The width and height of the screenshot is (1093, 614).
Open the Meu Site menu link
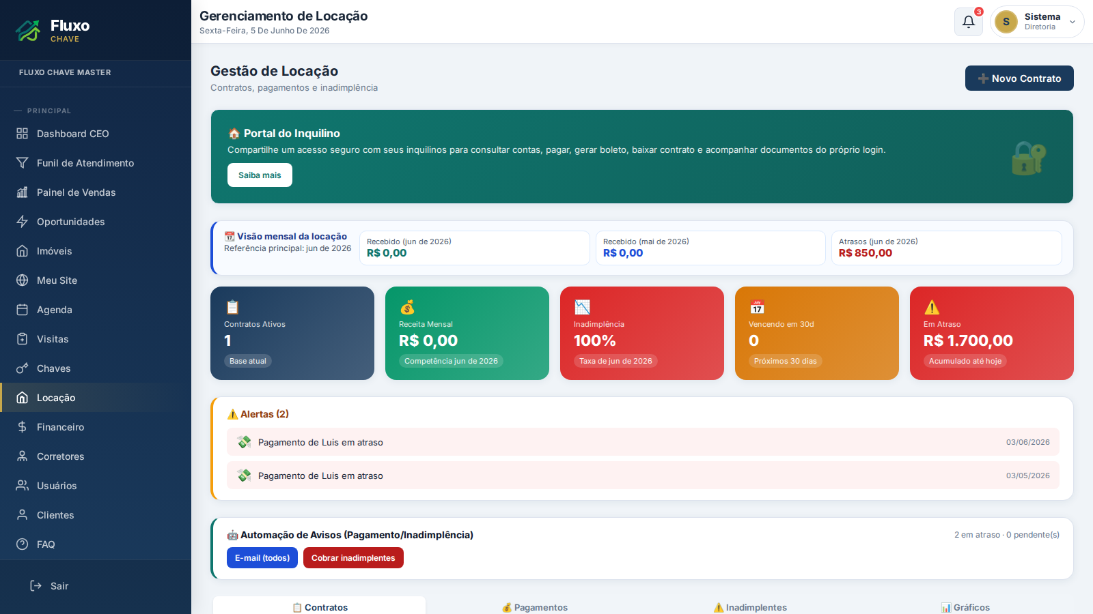coord(96,280)
